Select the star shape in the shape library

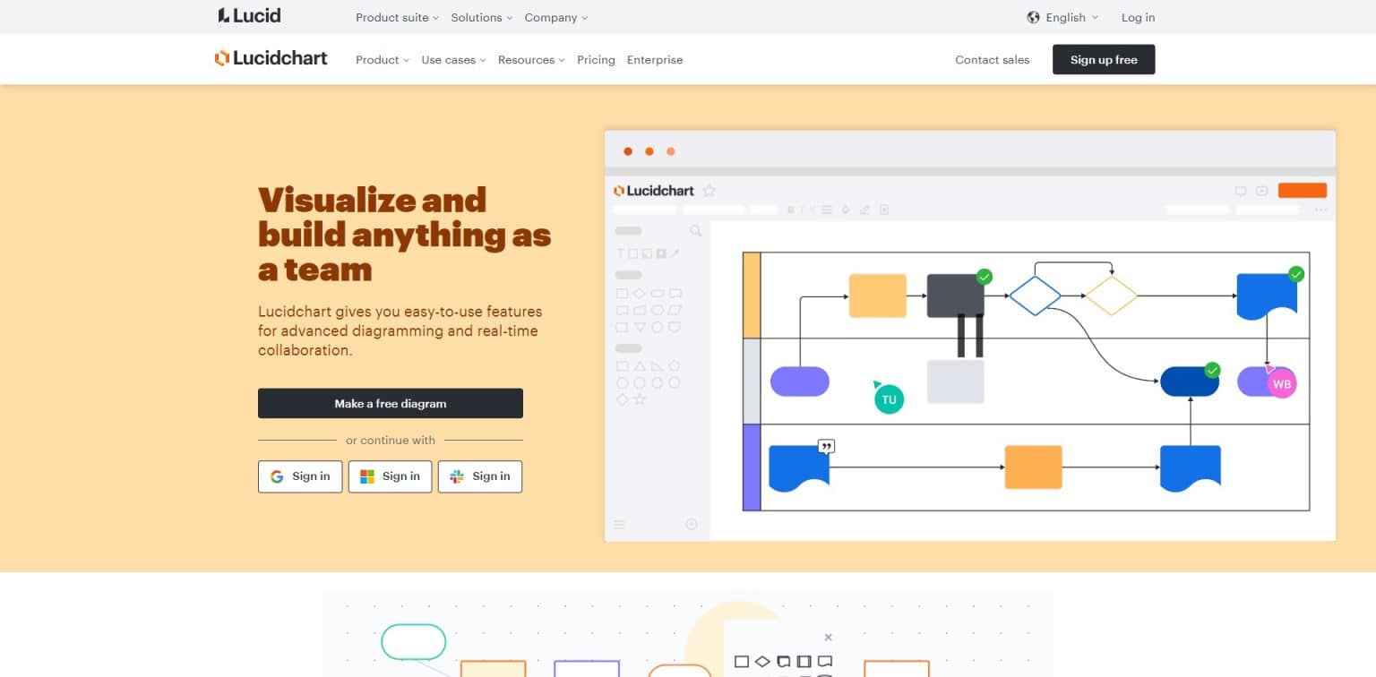(638, 399)
